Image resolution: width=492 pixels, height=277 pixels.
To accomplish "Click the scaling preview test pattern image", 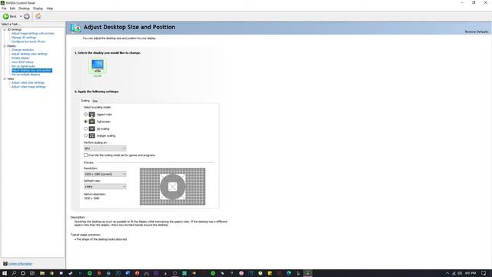I will (x=172, y=186).
